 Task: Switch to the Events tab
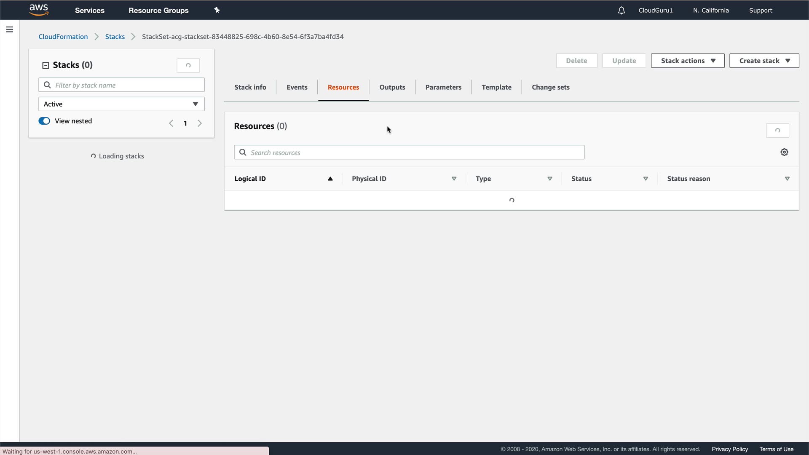(297, 87)
